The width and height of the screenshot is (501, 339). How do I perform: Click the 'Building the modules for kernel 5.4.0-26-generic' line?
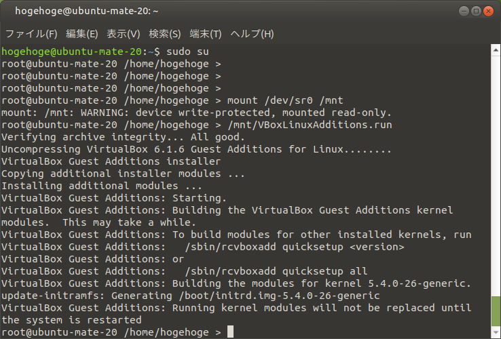[x=322, y=283]
